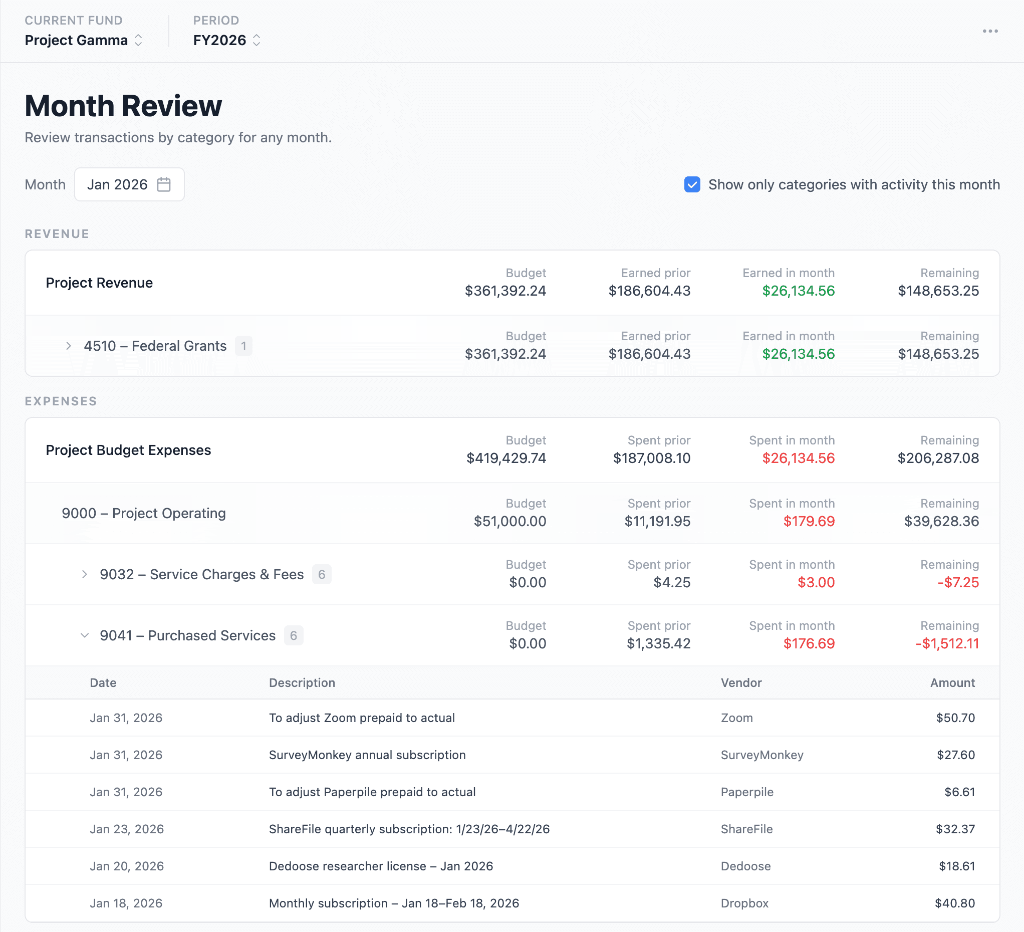Click the expand arrow beside 4510 – Federal Grants

click(x=69, y=346)
